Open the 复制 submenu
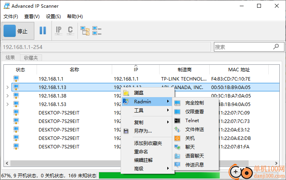286x180 pixels. [x=146, y=122]
